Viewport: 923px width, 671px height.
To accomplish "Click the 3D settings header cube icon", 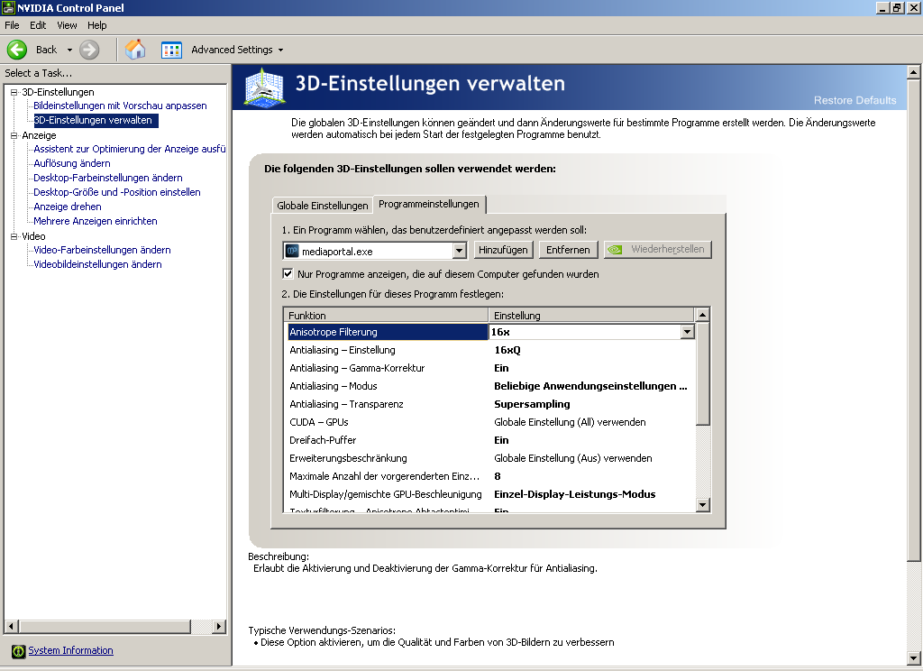I will (265, 87).
